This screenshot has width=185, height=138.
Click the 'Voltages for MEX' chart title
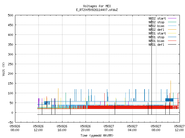pyautogui.click(x=97, y=6)
